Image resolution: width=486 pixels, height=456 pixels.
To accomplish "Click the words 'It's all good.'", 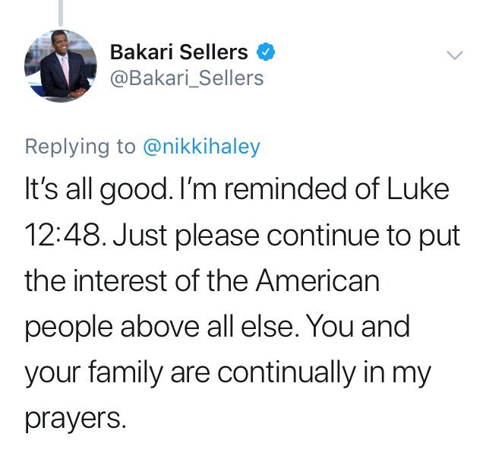I will click(98, 189).
